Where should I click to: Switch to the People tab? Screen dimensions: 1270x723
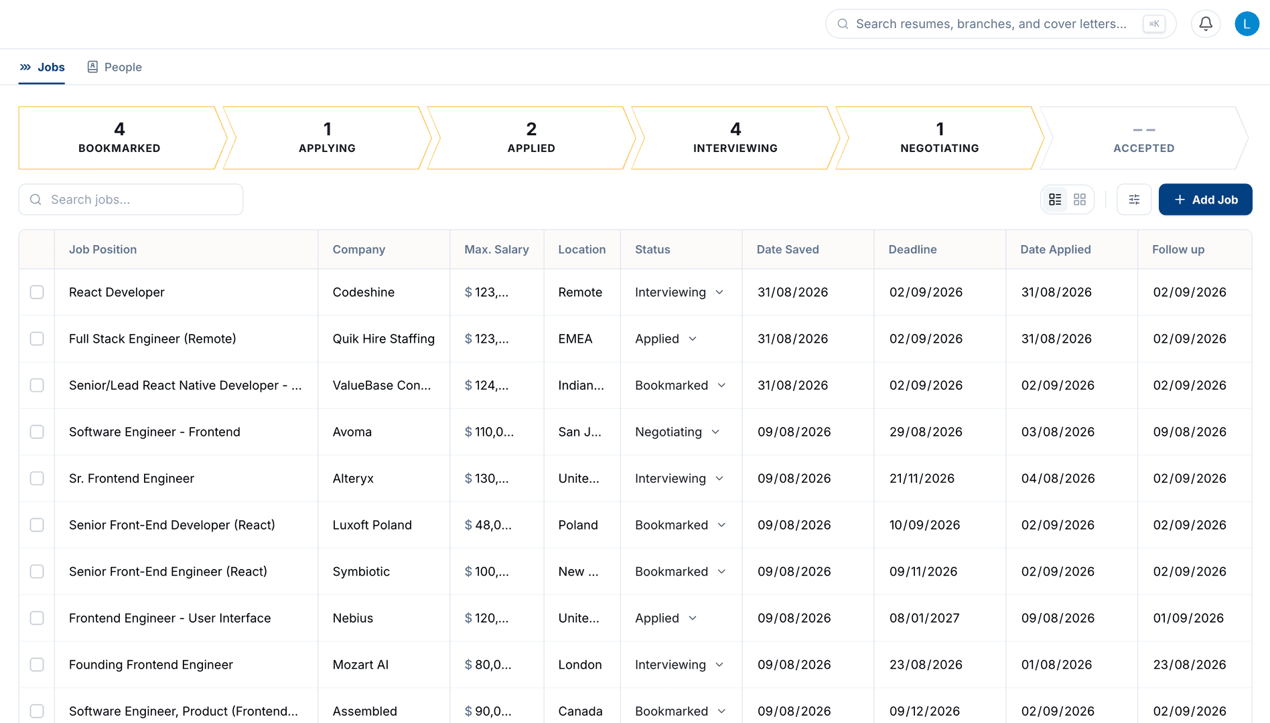click(115, 67)
